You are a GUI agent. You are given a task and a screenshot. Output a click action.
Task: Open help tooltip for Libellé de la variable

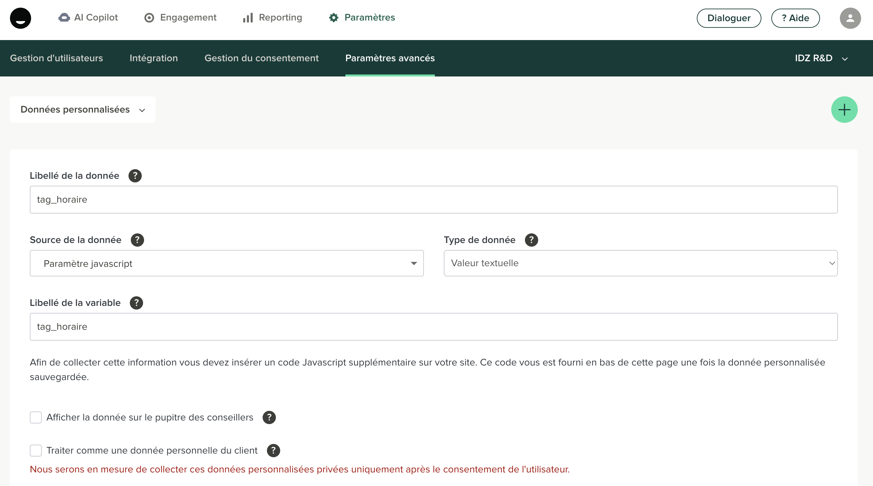tap(136, 303)
